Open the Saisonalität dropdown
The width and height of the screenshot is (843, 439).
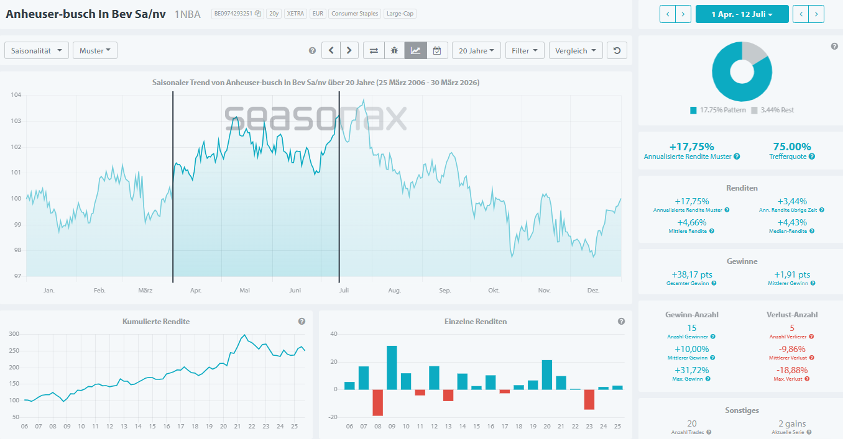pyautogui.click(x=37, y=51)
